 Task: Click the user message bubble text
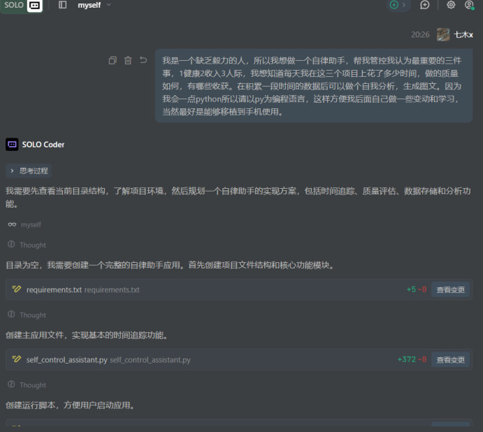tap(314, 86)
